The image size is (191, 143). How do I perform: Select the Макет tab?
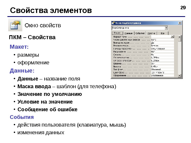[x=118, y=33]
